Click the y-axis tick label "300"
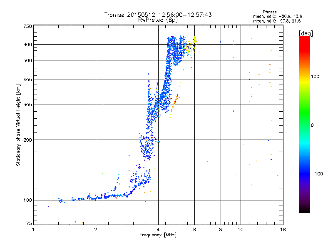Image resolution: width=333 pixels, height=250 pixels. pos(27,105)
